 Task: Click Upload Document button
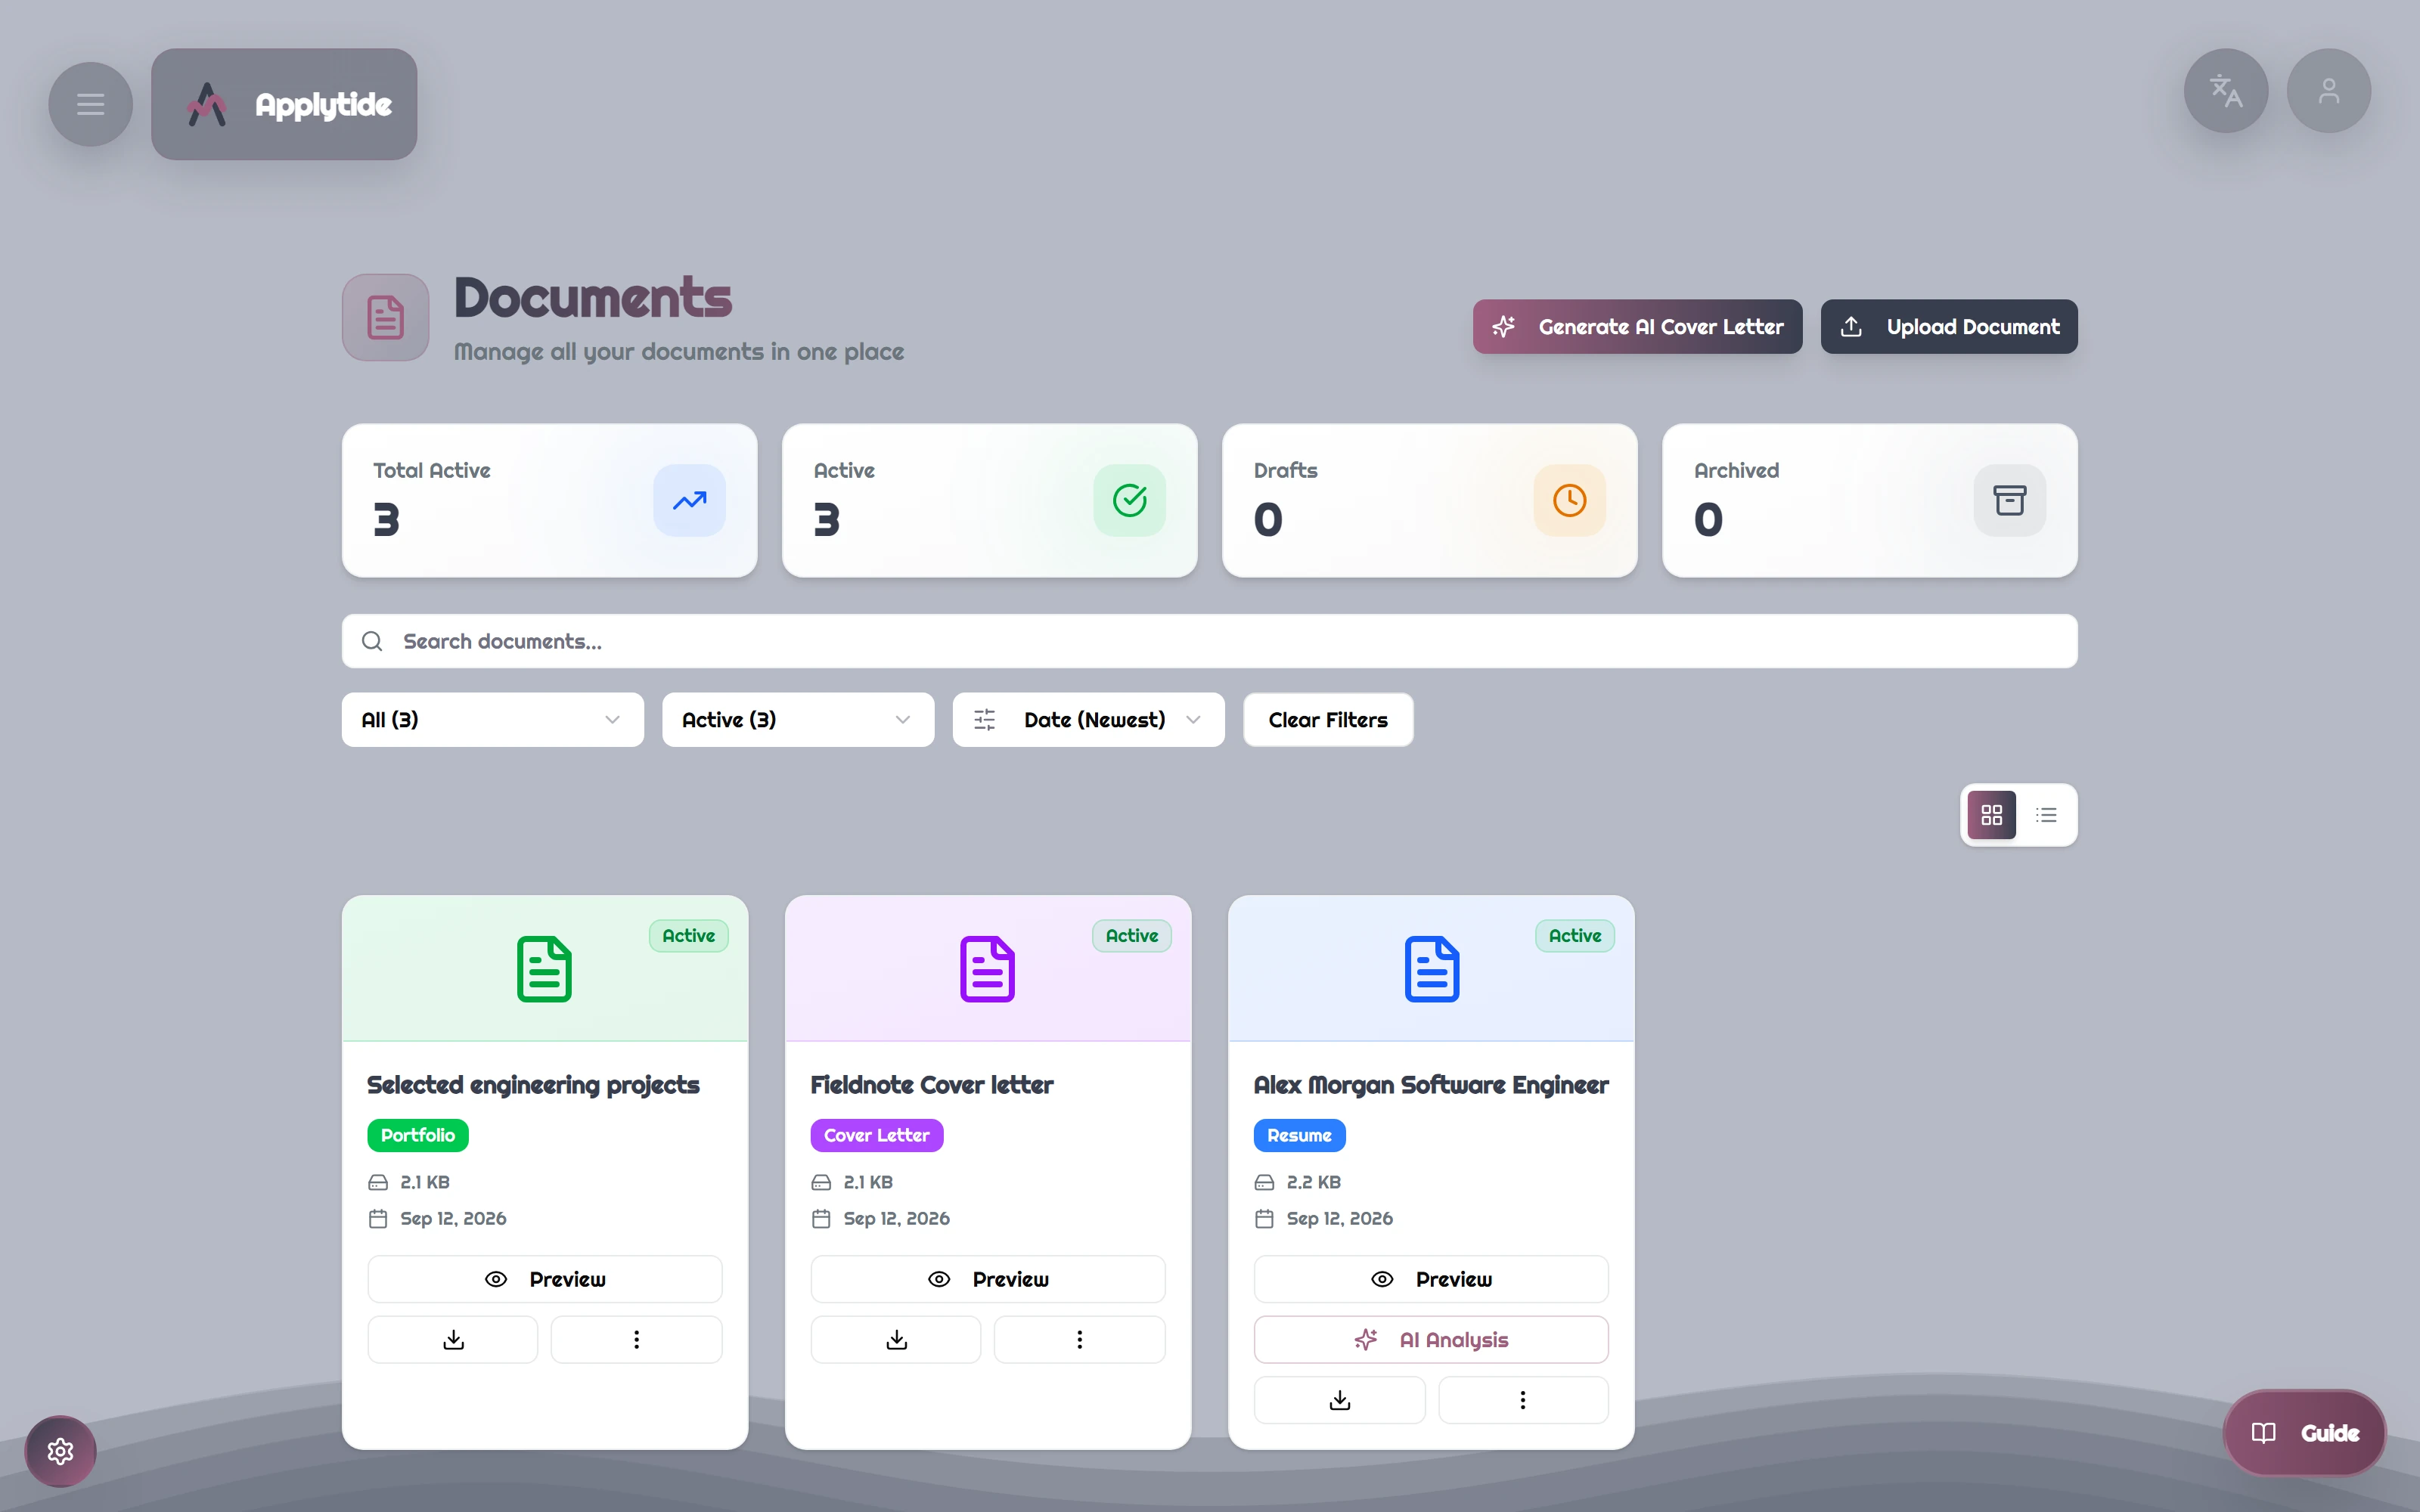point(1949,327)
